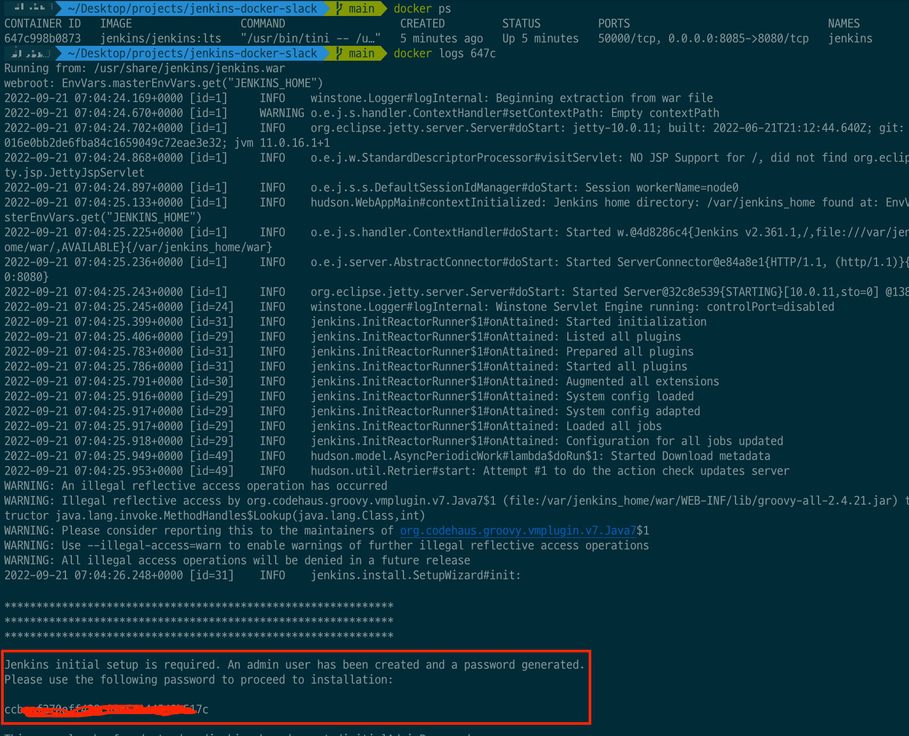This screenshot has height=736, width=909.
Task: Click the '[id=30]' thread identifier
Action: click(212, 381)
